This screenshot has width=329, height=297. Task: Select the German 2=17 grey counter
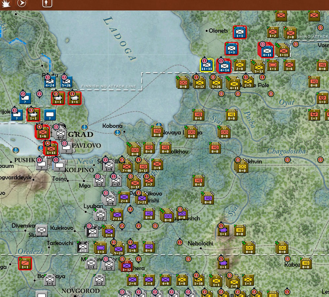[x=116, y=181]
